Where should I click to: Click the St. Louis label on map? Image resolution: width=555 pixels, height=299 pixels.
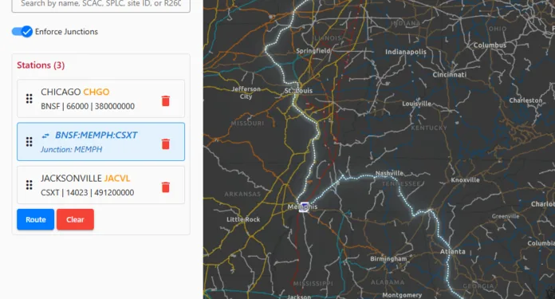pos(298,91)
